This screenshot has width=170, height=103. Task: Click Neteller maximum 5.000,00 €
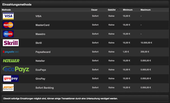click(x=146, y=61)
